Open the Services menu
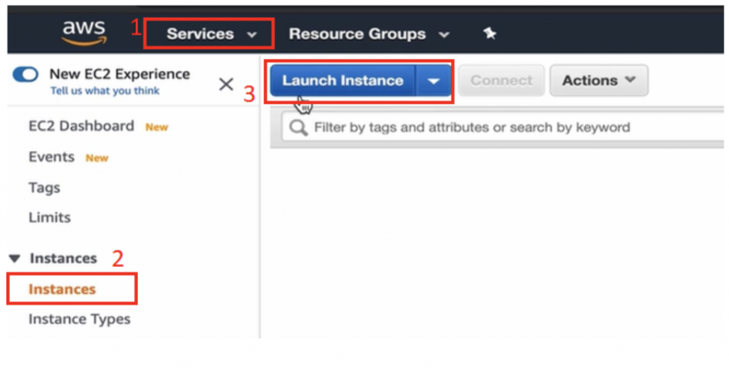The image size is (729, 373). 211,34
